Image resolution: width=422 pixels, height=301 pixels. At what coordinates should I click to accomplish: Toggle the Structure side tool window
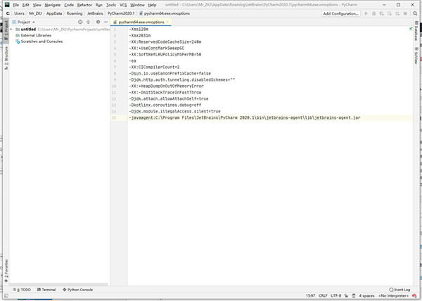point(6,58)
